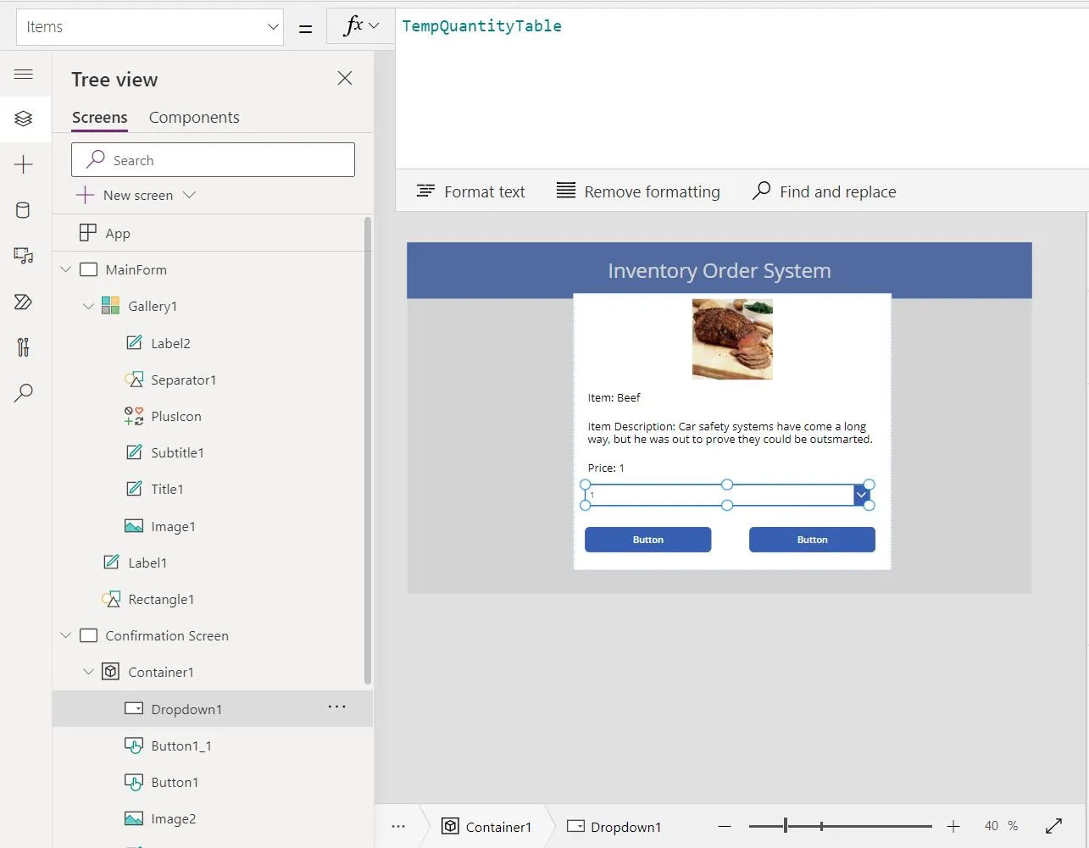Image resolution: width=1089 pixels, height=848 pixels.
Task: Switch to the Screens tab
Action: click(99, 117)
